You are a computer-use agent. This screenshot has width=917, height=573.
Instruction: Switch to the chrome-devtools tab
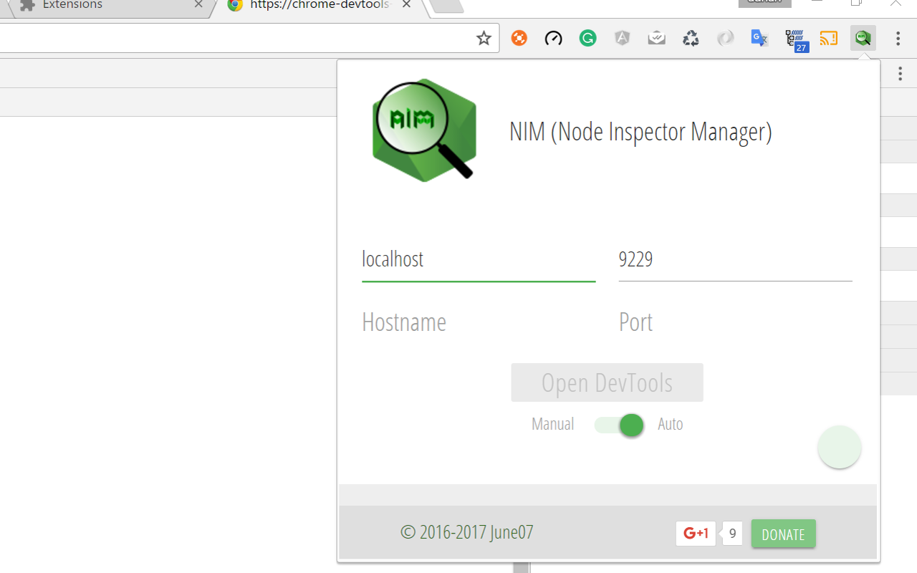click(319, 6)
